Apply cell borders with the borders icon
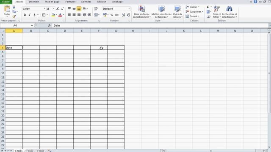 click(x=44, y=15)
